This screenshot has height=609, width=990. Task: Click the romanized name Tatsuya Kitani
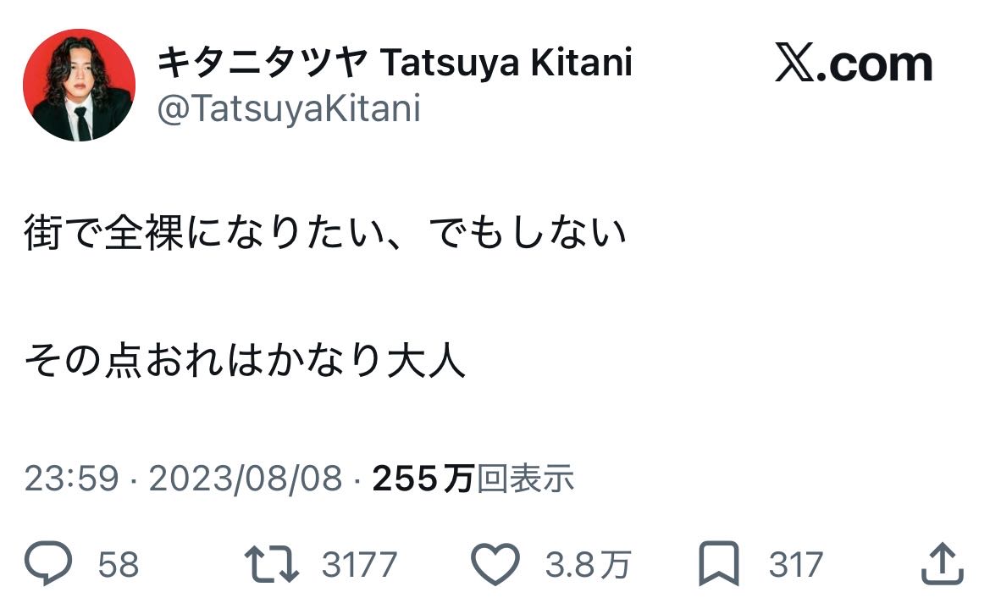(x=506, y=62)
